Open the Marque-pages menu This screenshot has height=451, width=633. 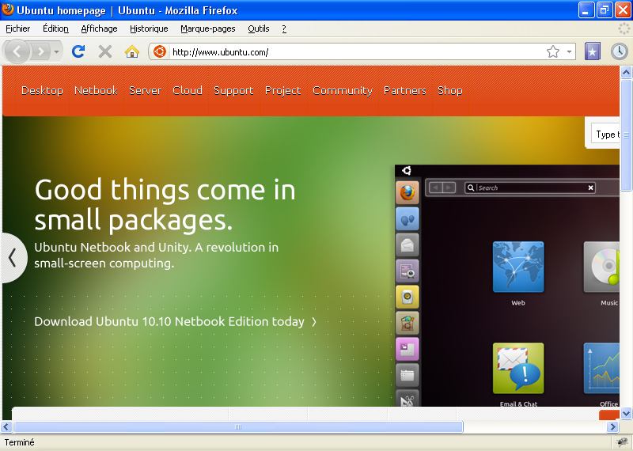pyautogui.click(x=207, y=28)
